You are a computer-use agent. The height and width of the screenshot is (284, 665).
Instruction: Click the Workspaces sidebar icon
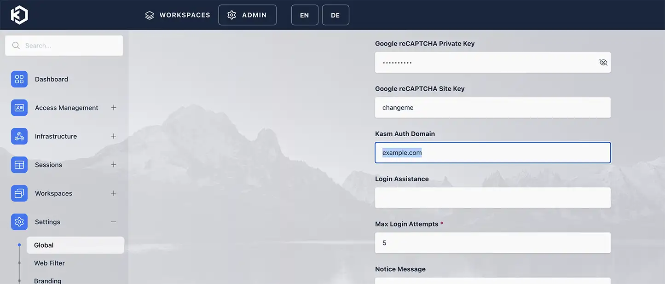[19, 193]
